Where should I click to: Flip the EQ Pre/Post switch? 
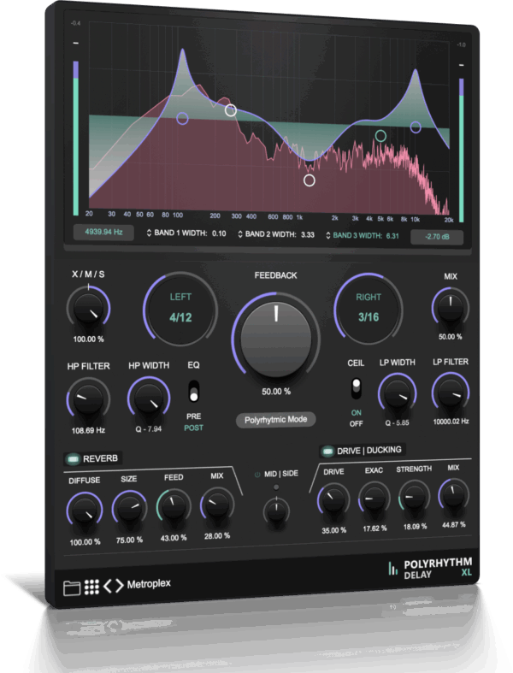(x=193, y=391)
